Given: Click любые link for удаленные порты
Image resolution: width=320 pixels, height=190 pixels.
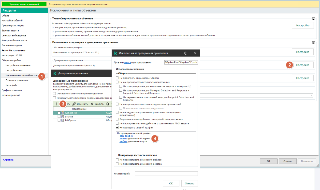Looking at the screenshot, I should coord(123,141).
